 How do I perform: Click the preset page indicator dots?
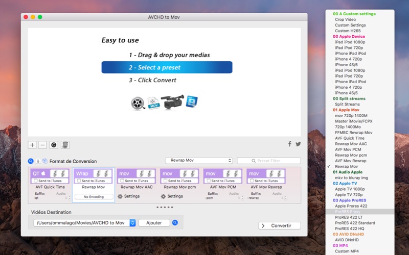165,208
